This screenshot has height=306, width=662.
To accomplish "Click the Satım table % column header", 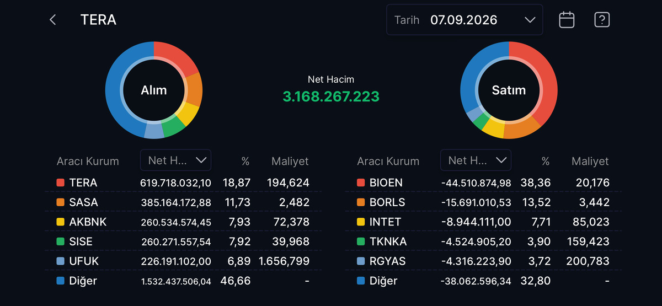I will point(546,162).
